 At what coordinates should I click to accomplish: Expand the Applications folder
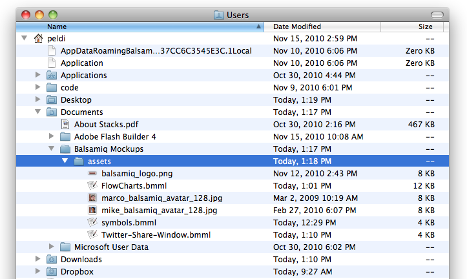[38, 76]
